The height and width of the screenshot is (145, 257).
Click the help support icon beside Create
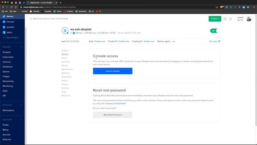(225, 19)
